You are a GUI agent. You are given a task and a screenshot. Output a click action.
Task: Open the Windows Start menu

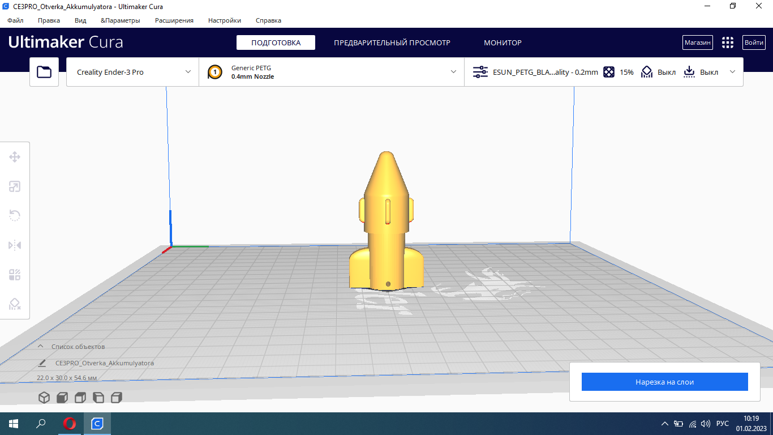tap(13, 423)
